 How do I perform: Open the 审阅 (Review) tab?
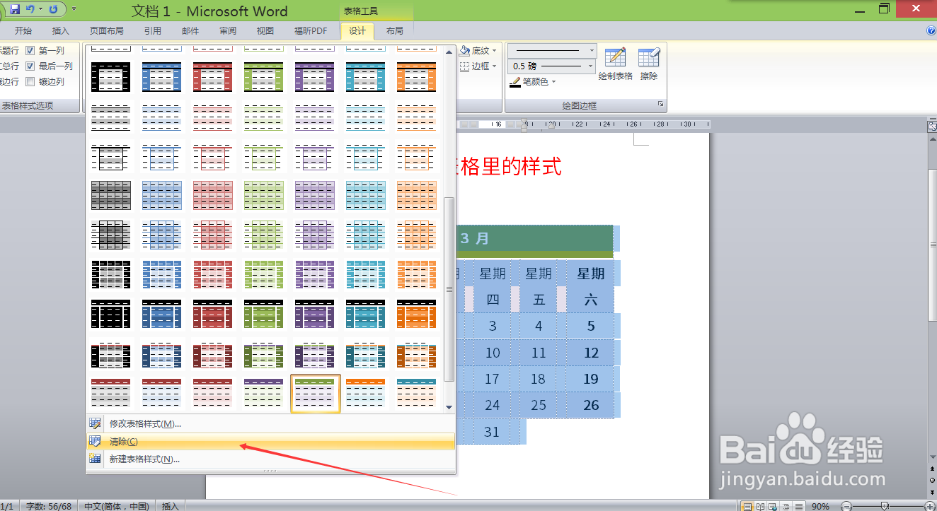click(x=228, y=31)
